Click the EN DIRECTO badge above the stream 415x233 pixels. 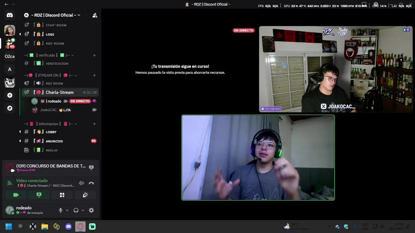click(243, 30)
